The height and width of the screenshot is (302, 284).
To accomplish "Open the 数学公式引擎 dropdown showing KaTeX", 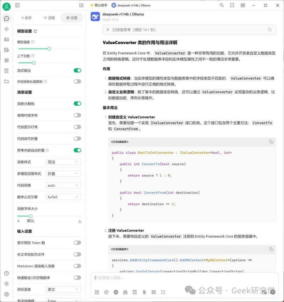I will point(63,197).
